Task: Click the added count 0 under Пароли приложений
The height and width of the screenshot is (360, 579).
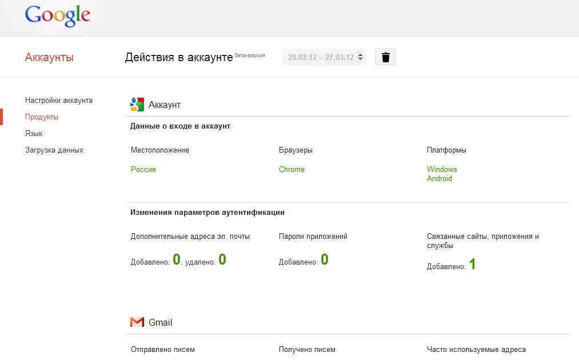Action: [x=324, y=259]
